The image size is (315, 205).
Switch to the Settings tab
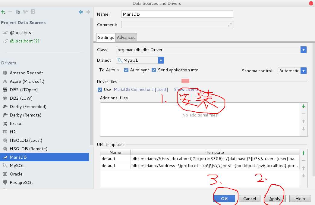(106, 37)
